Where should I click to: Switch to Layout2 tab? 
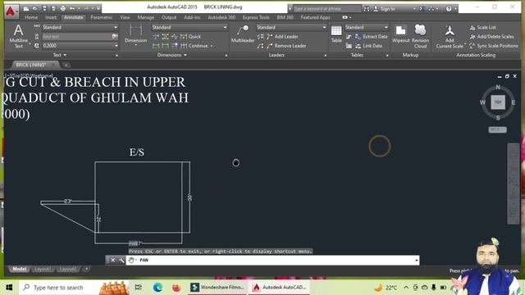[67, 269]
